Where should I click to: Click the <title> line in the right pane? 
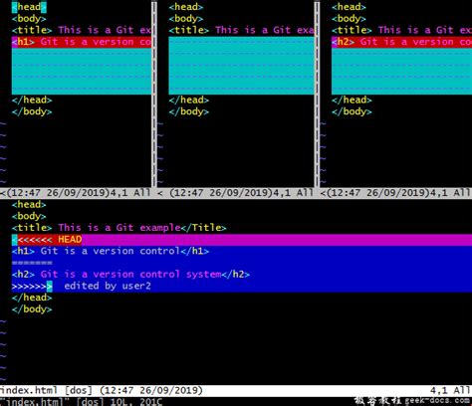401,30
